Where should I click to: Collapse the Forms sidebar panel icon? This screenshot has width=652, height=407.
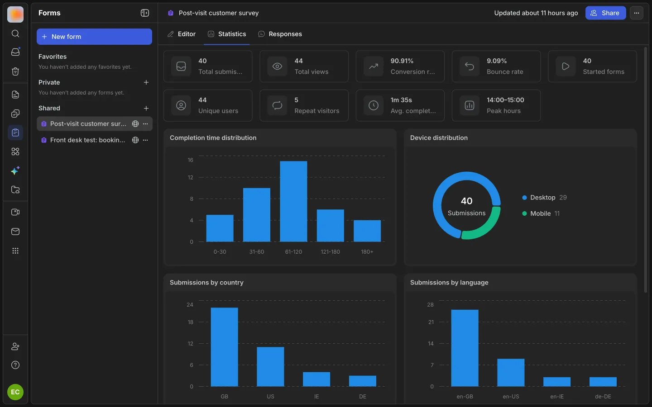click(145, 13)
